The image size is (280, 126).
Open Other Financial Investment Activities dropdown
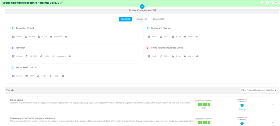coord(259,90)
